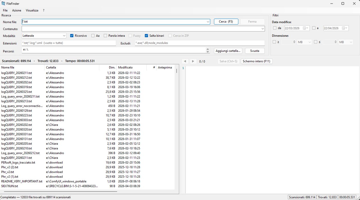
Task: Select README_VERY_IMPORTANT.txt row
Action: pos(87,181)
